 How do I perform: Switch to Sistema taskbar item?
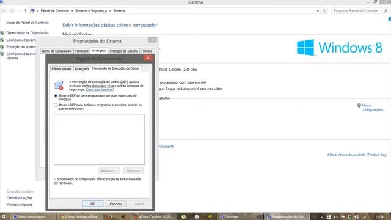[241, 217]
